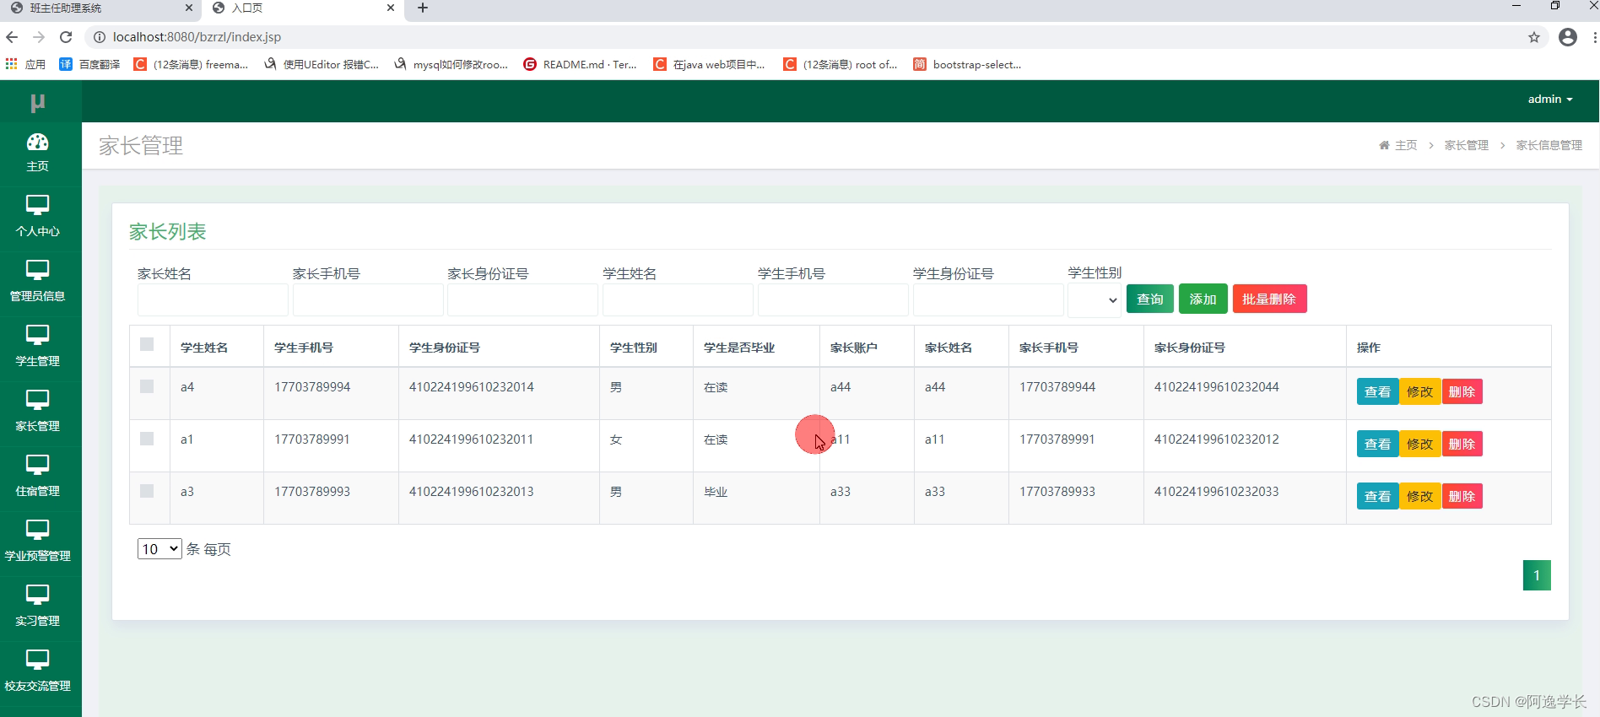
Task: Open 住宿管理 monitor icon in sidebar
Action: [37, 465]
